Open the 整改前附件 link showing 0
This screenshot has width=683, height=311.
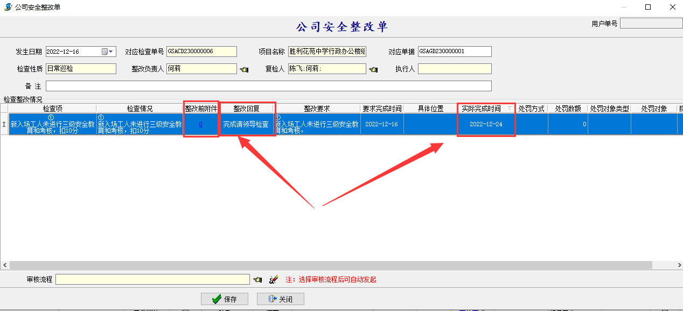coord(201,124)
